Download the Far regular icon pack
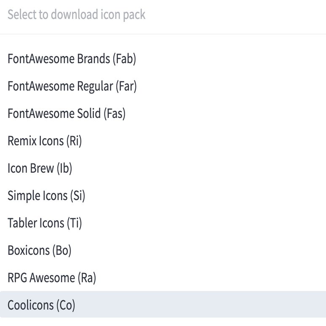The image size is (326, 326). tap(72, 86)
